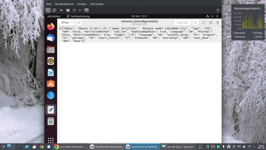Image resolution: width=266 pixels, height=150 pixels.
Task: Open Help from the Ubuntu dock
Action: tap(51, 95)
